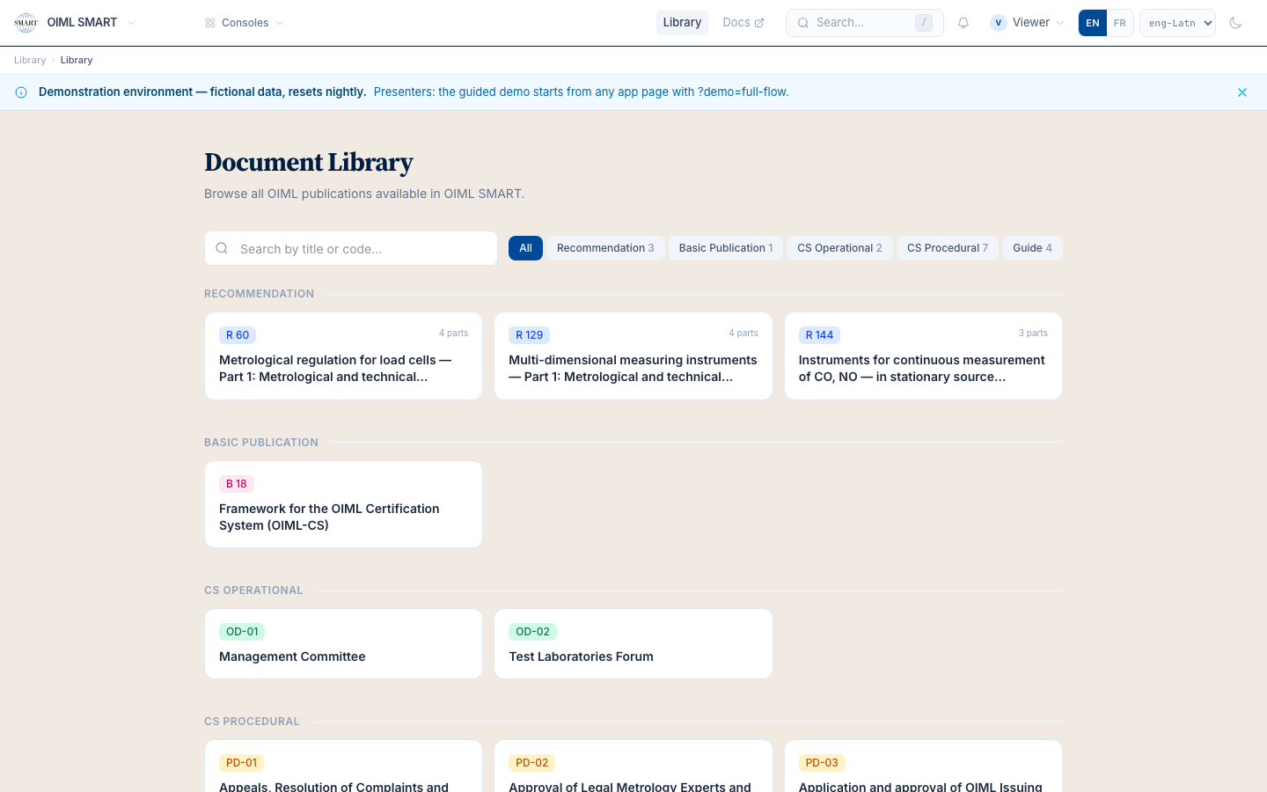
Task: Click the CS OPERATIONAL section heading
Action: point(253,590)
